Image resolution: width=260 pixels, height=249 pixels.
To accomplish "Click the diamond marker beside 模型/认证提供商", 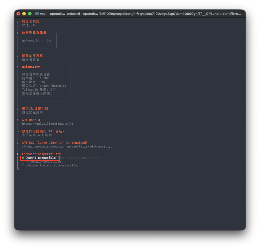I will (x=18, y=109).
